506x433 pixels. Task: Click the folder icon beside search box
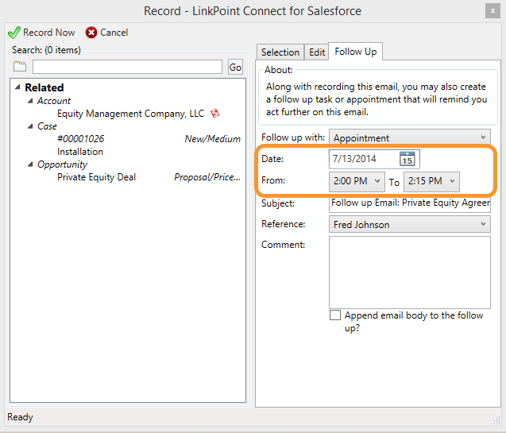point(20,67)
